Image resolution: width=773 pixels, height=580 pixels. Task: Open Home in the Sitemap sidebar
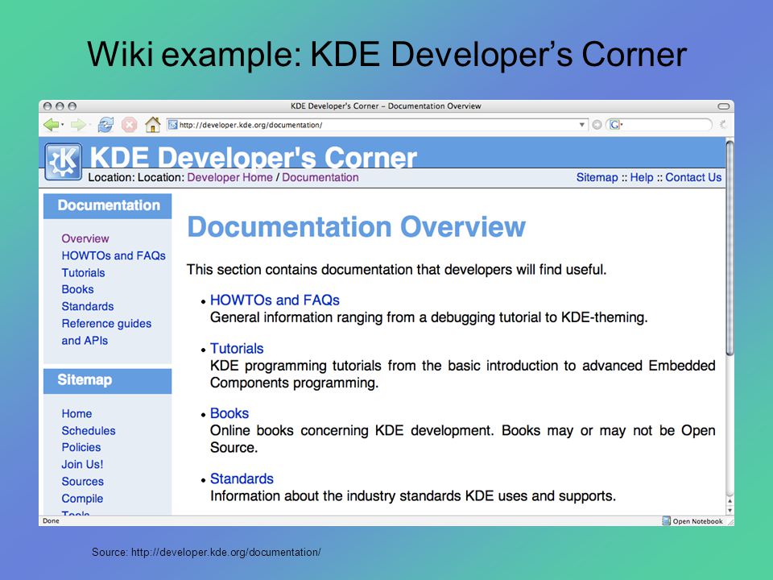(76, 414)
